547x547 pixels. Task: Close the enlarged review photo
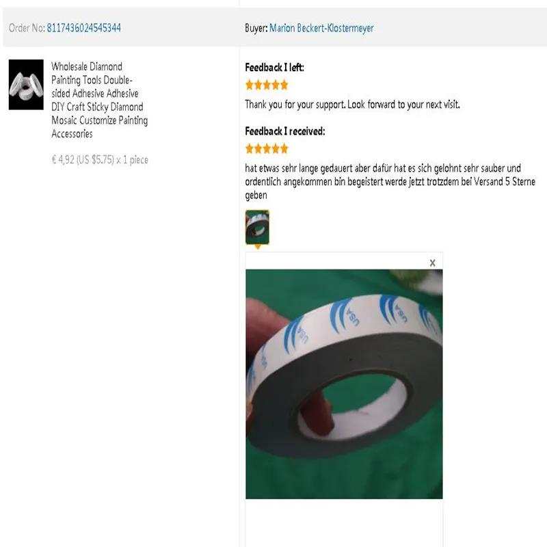tap(432, 263)
